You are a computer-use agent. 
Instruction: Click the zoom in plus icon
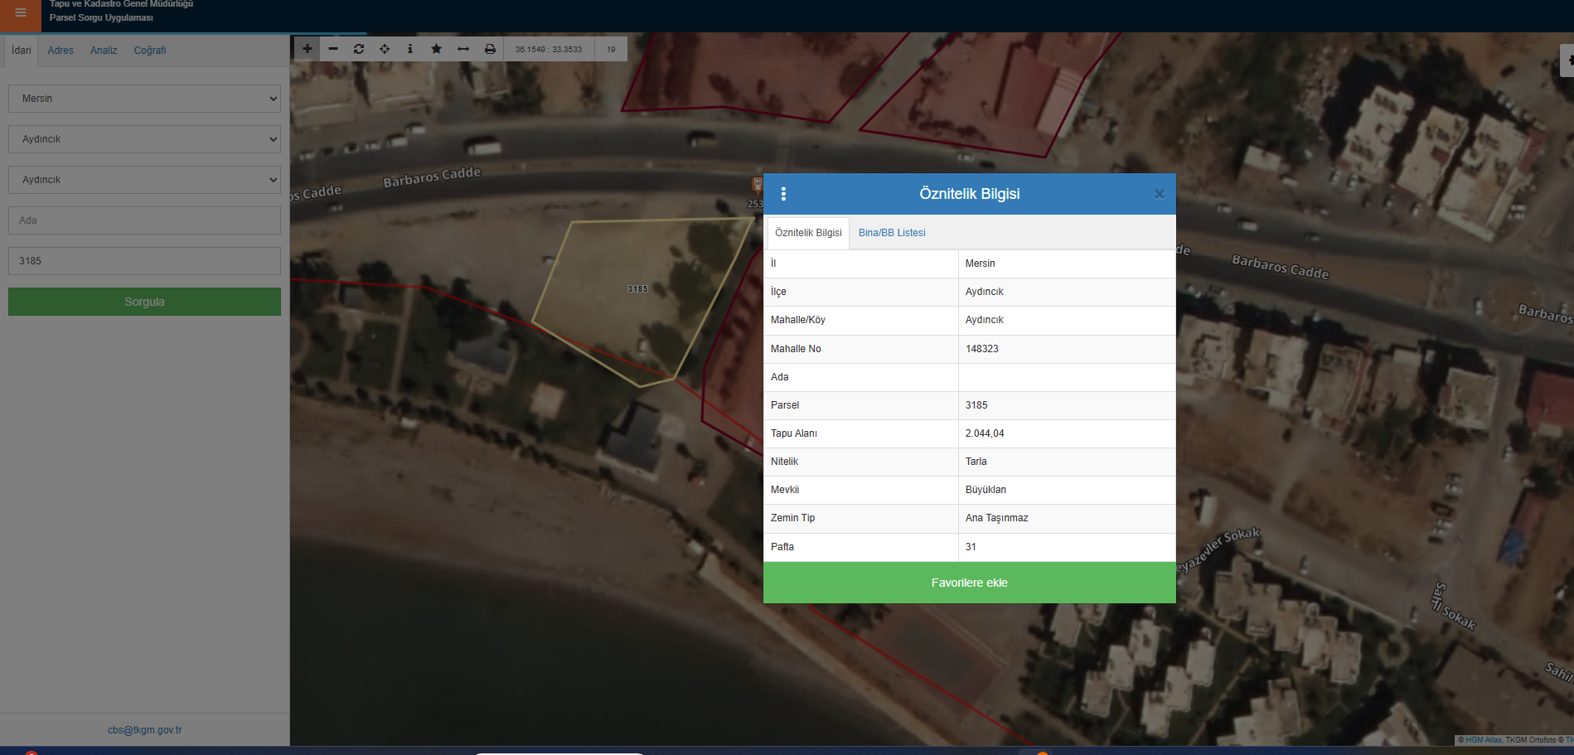coord(307,49)
